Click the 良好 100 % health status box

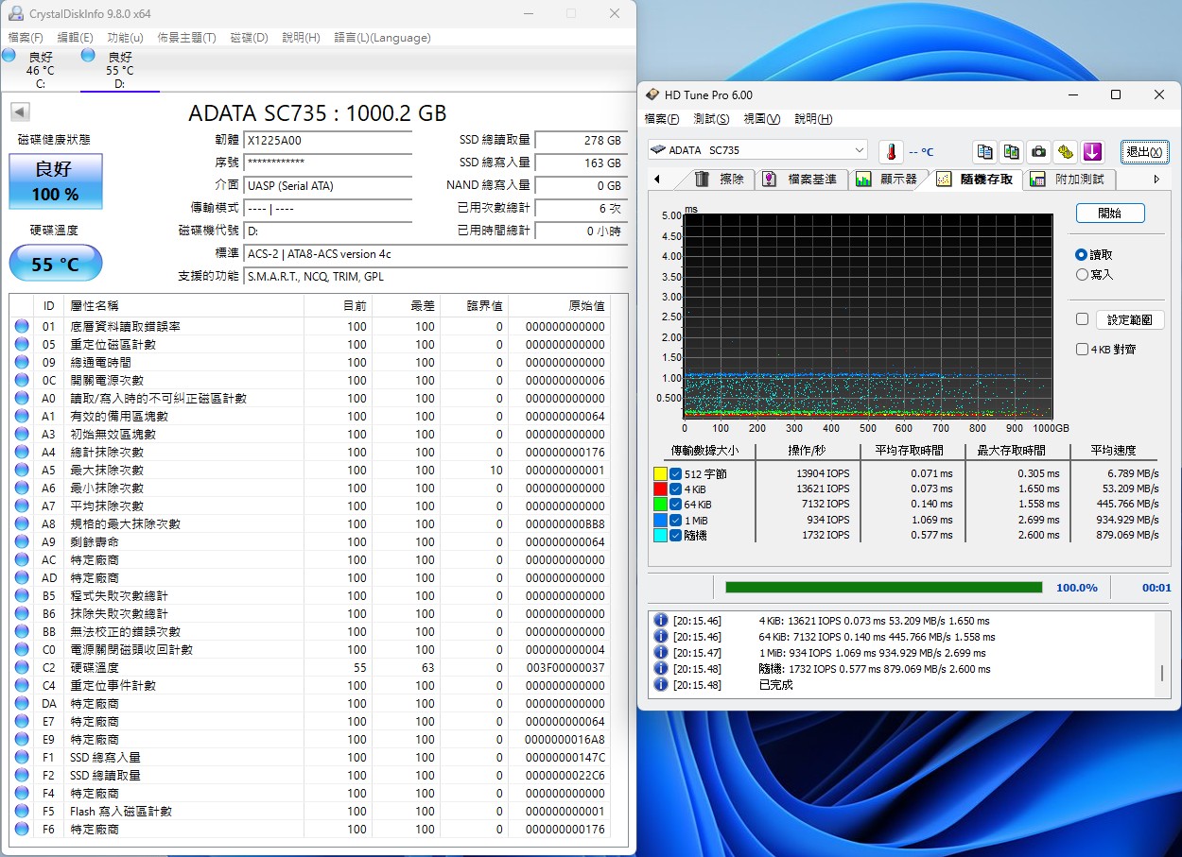[x=56, y=181]
